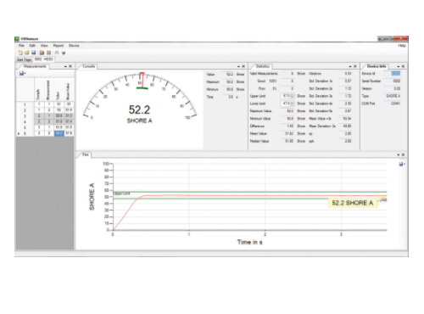Open the View menu

[x=44, y=46]
